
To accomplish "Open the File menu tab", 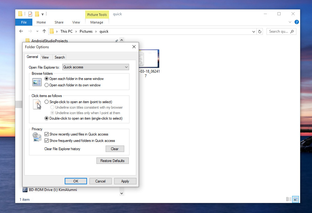I will [24, 22].
